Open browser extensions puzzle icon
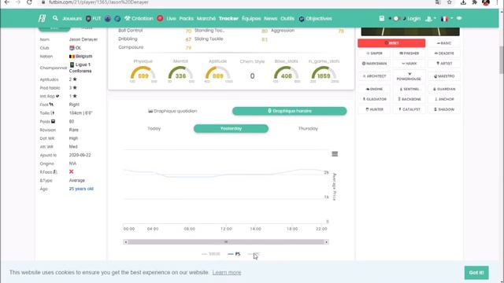The width and height of the screenshot is (504, 283). coord(474,2)
